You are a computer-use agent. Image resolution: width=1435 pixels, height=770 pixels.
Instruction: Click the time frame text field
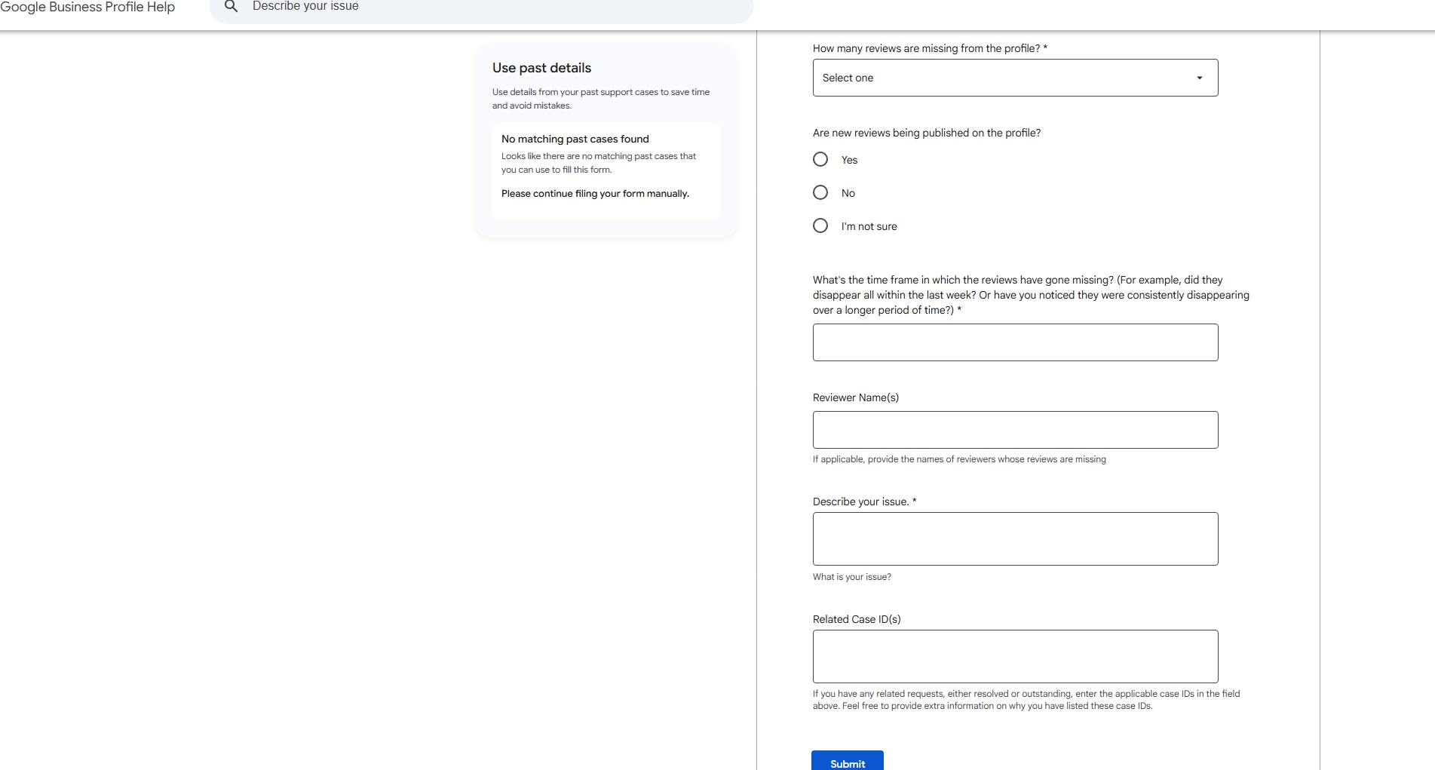pyautogui.click(x=1015, y=342)
